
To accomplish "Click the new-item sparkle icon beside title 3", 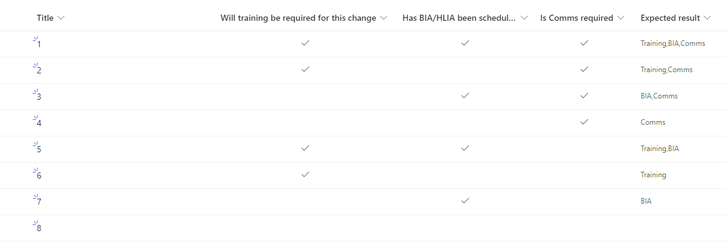I will pos(34,92).
